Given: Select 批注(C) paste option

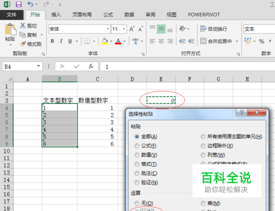Looking at the screenshot, I should point(146,173).
